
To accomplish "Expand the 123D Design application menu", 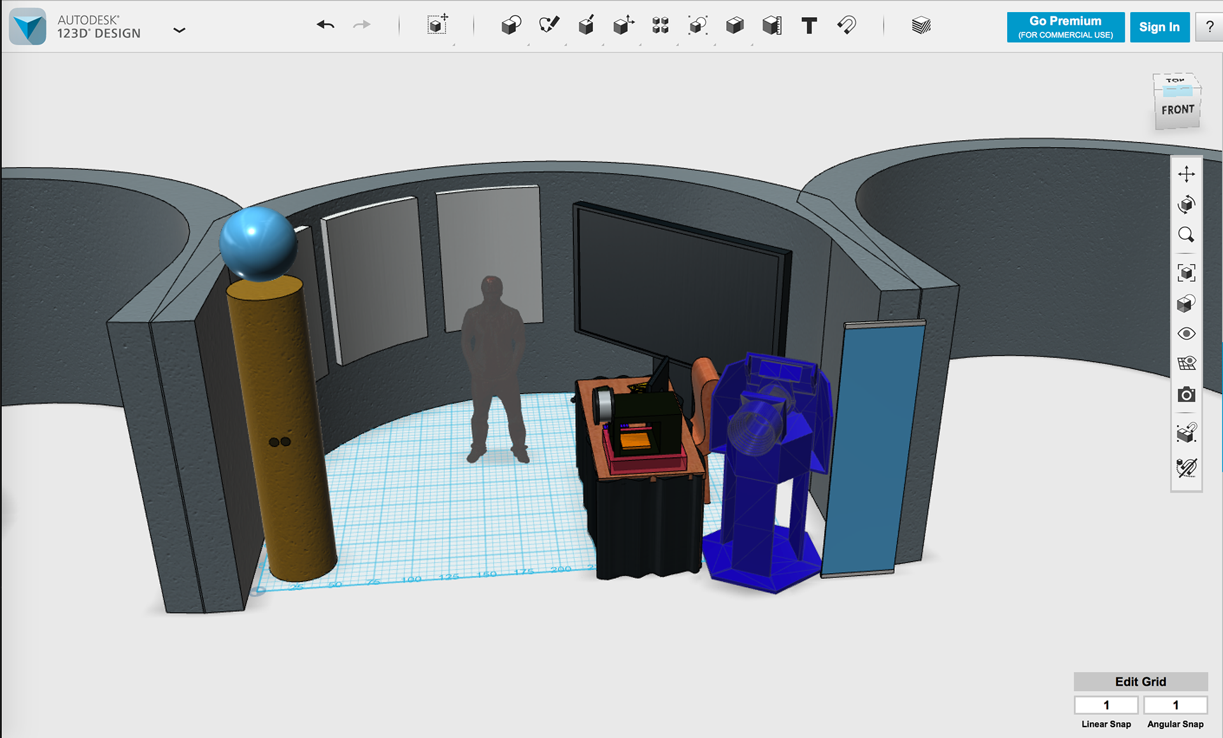I will coord(180,30).
